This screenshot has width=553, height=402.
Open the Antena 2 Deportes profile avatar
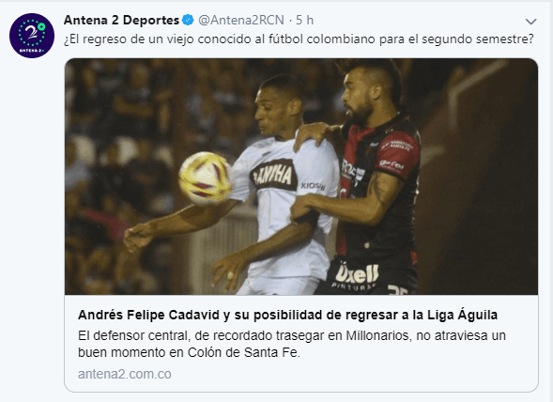click(32, 36)
